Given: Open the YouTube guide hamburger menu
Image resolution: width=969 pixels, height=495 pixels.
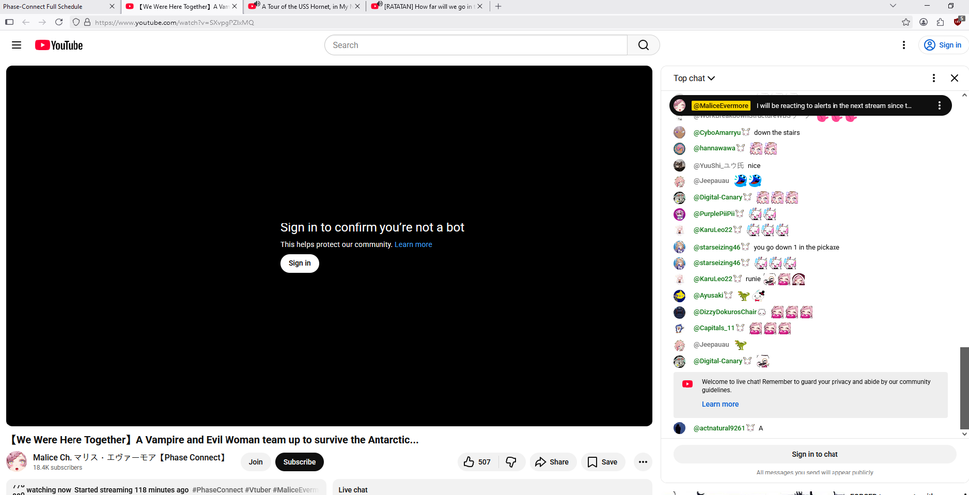Looking at the screenshot, I should pyautogui.click(x=17, y=45).
